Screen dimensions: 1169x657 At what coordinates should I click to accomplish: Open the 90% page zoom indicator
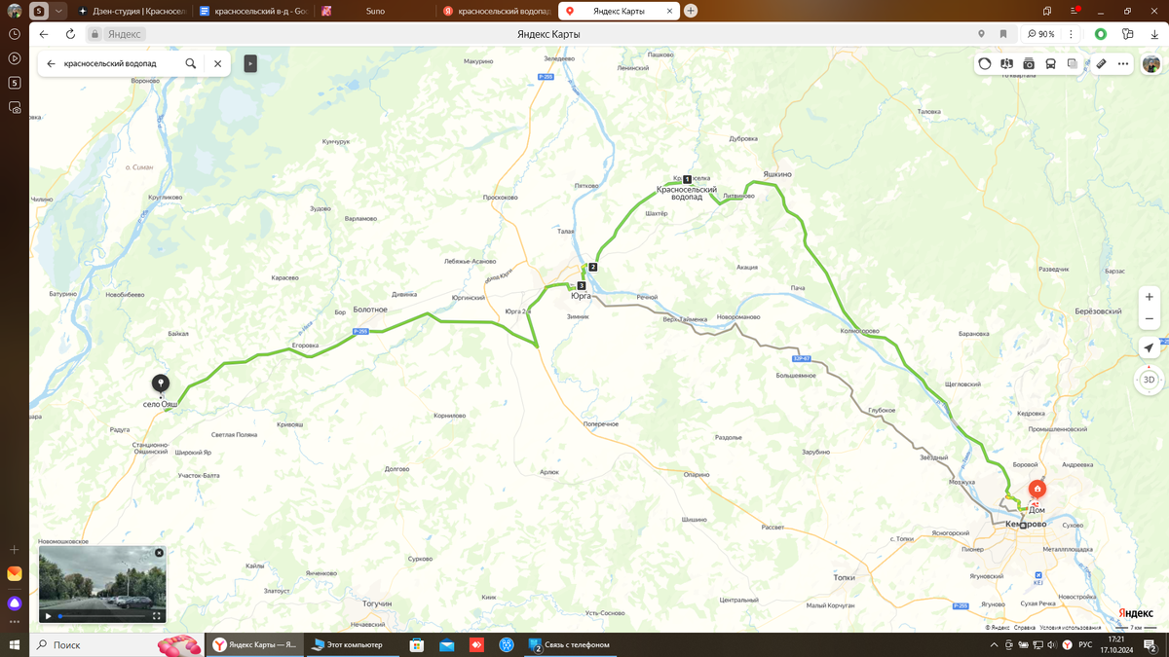pyautogui.click(x=1040, y=34)
